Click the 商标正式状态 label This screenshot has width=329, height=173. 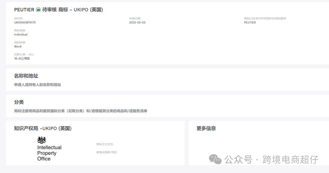click(105, 144)
